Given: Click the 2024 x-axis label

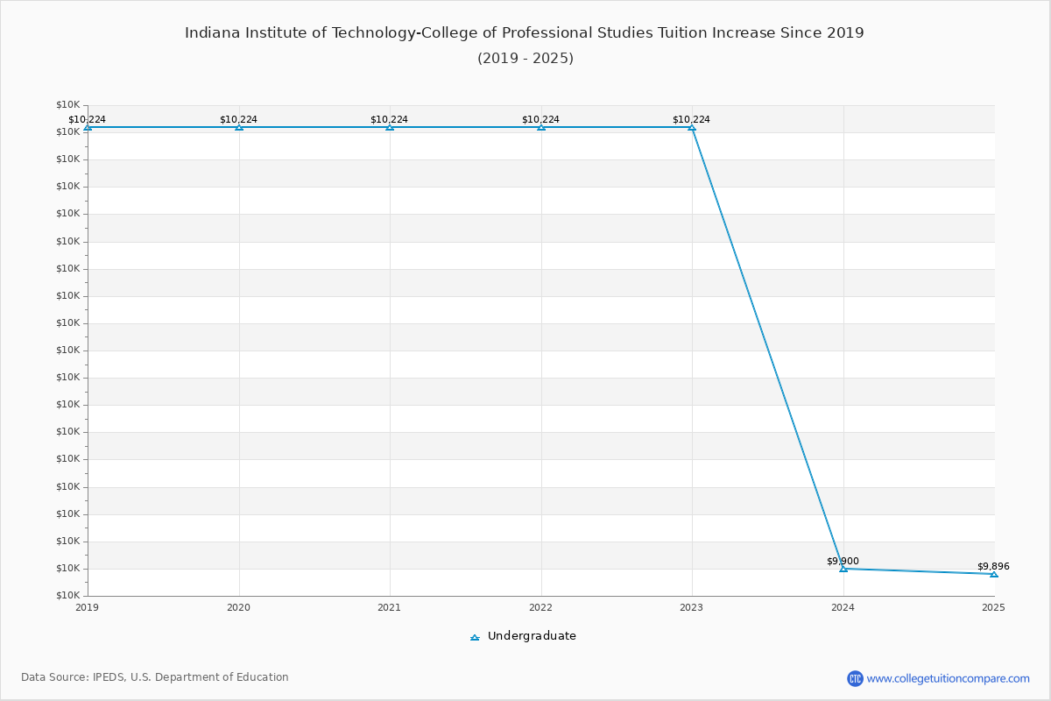Looking at the screenshot, I should coord(843,606).
